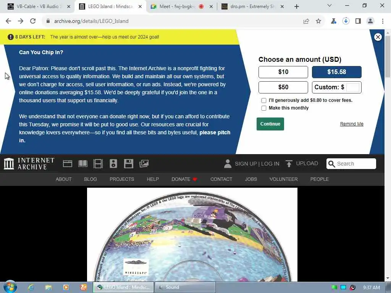Click the upload arrow icon
Screen dimensions: 391x293
click(289, 164)
